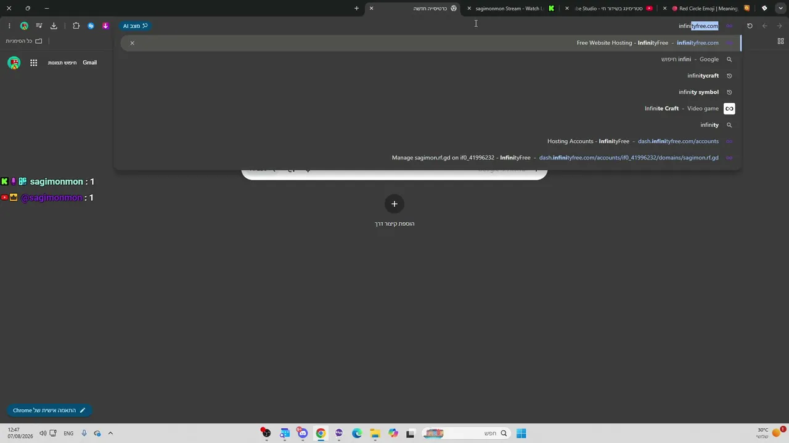Select the infinity symbol suggestion
Viewport: 789px width, 443px height.
pyautogui.click(x=430, y=92)
